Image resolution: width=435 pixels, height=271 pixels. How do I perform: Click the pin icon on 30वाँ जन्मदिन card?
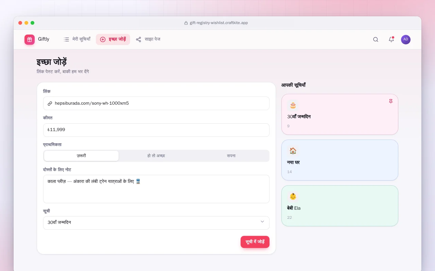coord(391,101)
